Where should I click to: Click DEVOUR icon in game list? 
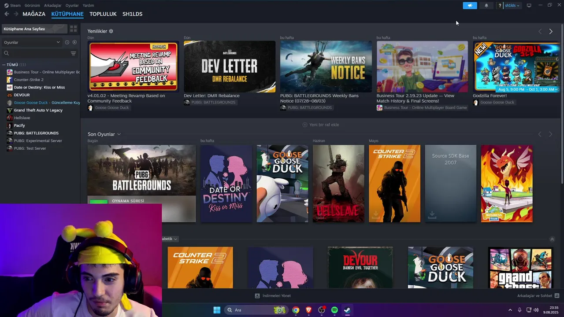click(x=9, y=95)
